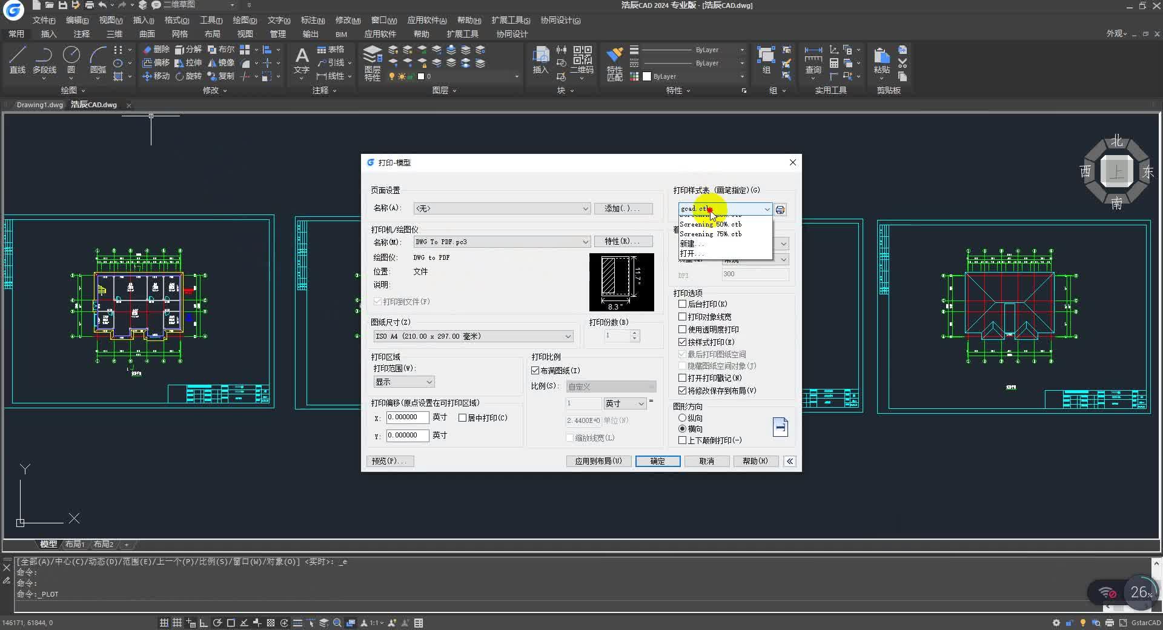Screen dimensions: 1163x630
Task: Click the printer 特性(R)... Properties button
Action: 623,241
